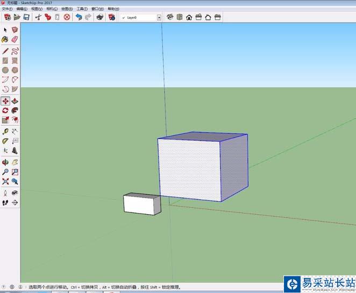356x293 pixels.
Task: Pick the Paint Bucket tool
Action: click(x=5, y=39)
